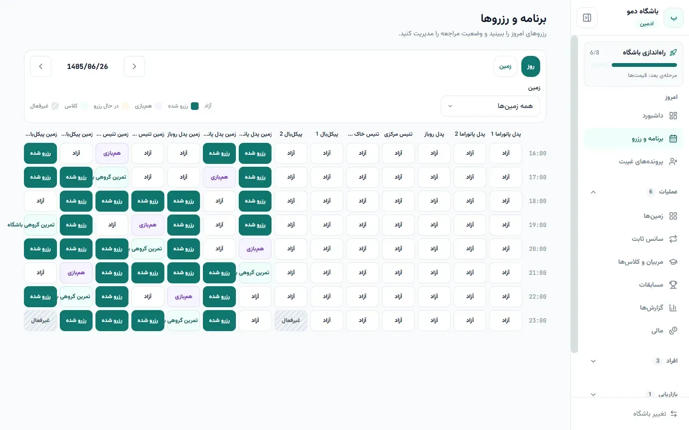Click the رزرو شده dark green legend swatch

click(195, 106)
